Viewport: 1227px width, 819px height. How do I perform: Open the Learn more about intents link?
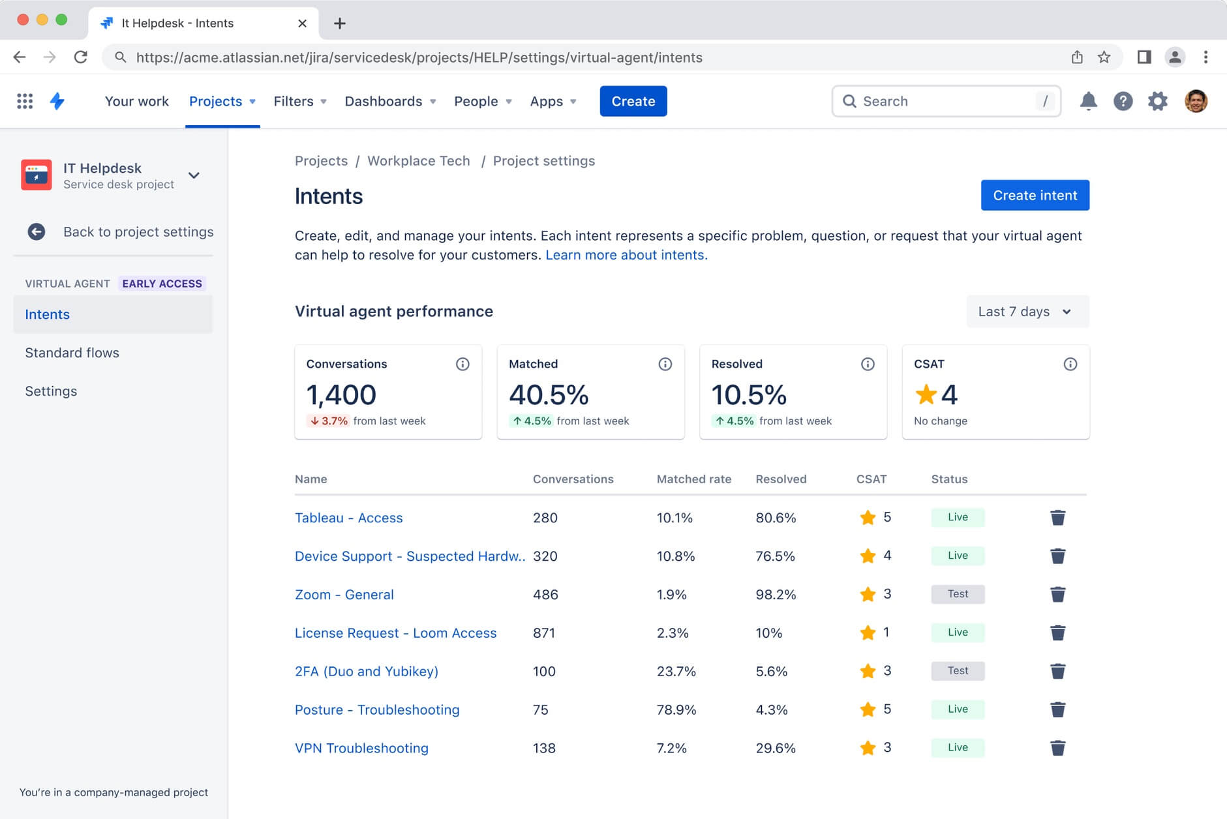coord(626,255)
